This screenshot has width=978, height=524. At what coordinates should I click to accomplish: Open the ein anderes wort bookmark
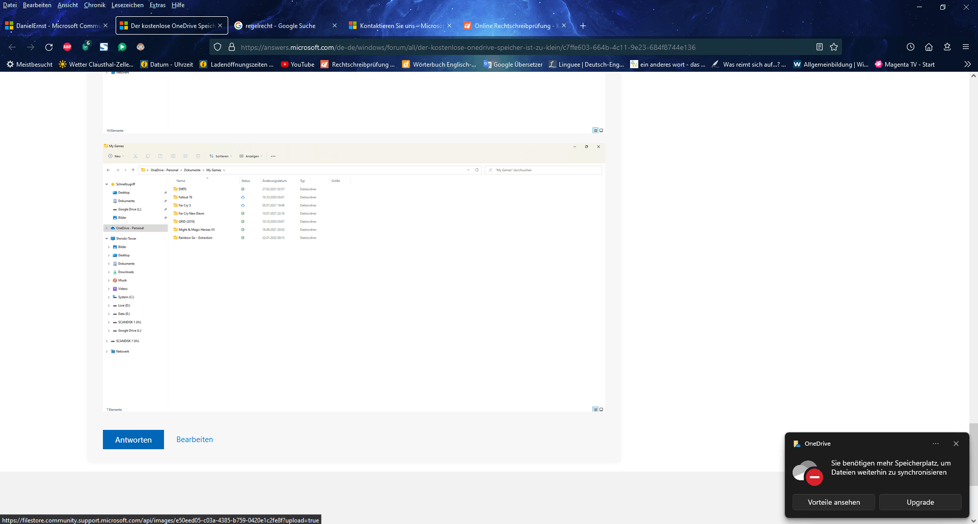pyautogui.click(x=668, y=65)
